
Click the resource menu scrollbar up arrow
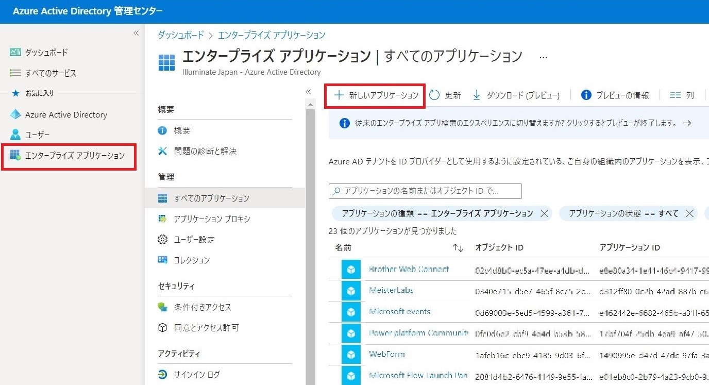pos(310,104)
